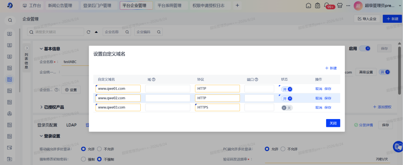
Task: Switch to 新闻公告管理 tab
Action: (x=60, y=5)
